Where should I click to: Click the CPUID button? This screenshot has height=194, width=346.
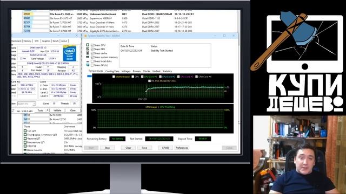165,148
